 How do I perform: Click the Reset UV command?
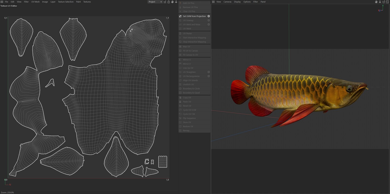click(194, 106)
